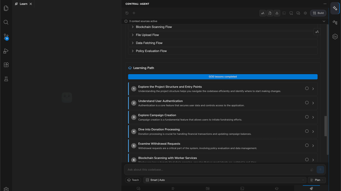Click the 0/20 lessons completed progress bar
Image resolution: width=341 pixels, height=191 pixels.
[x=223, y=77]
